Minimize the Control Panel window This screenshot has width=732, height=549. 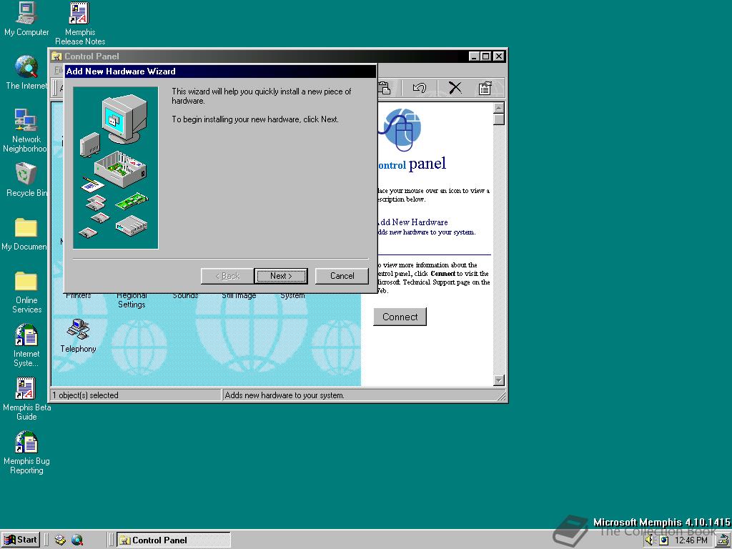click(x=474, y=56)
